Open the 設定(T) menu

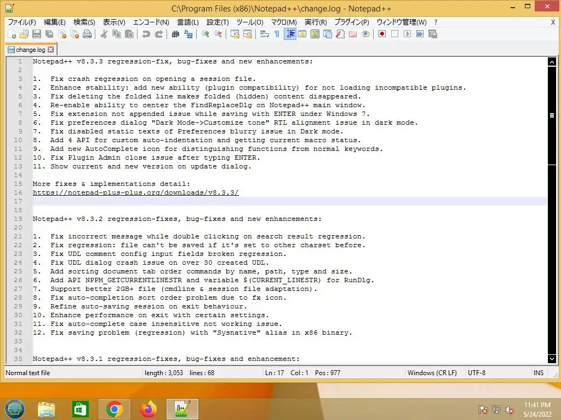click(217, 22)
